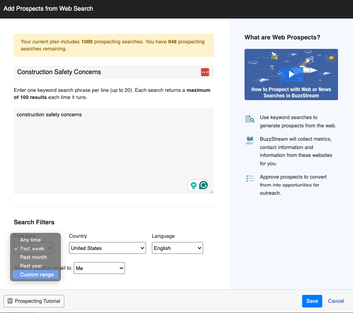353x313 pixels.
Task: Select Custom range option
Action: point(35,274)
